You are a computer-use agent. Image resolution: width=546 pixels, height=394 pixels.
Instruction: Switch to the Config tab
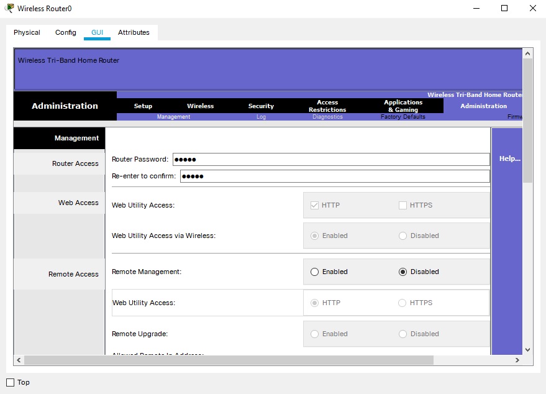click(x=65, y=32)
